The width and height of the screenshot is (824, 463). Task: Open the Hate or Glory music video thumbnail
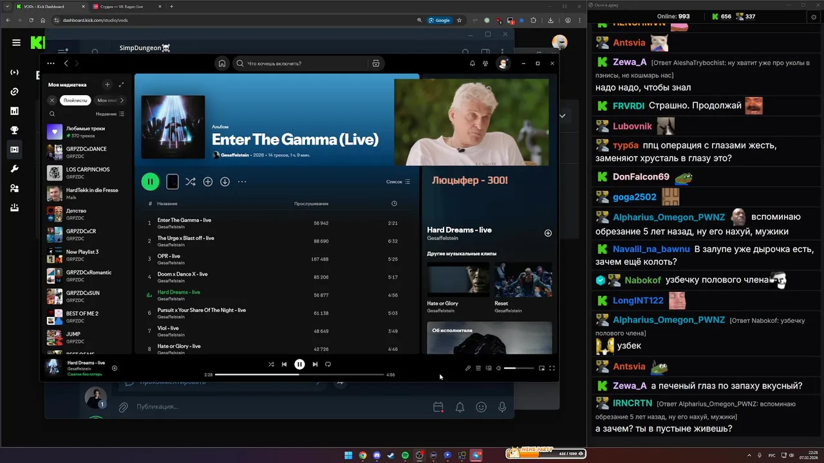click(458, 280)
